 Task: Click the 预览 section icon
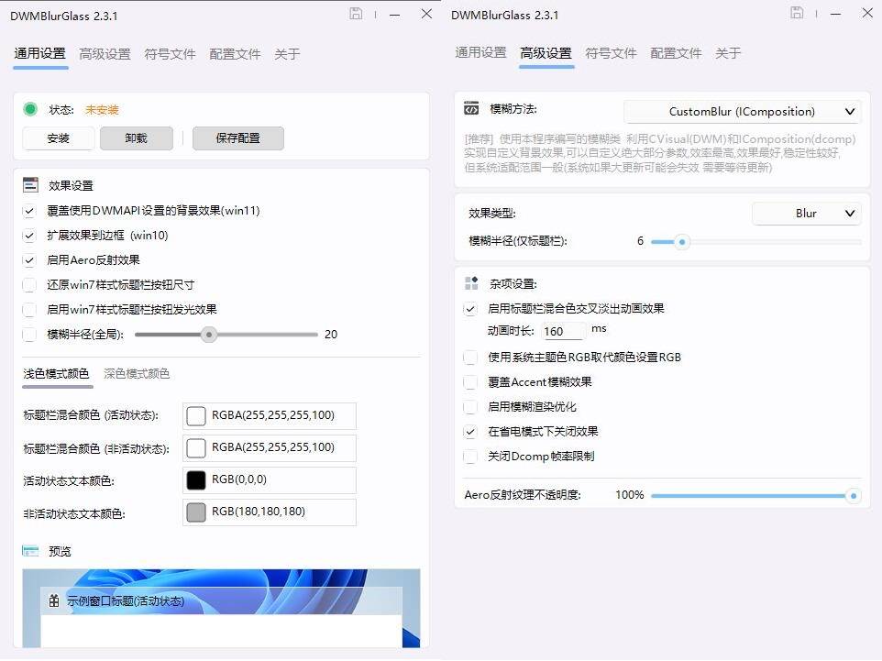[30, 551]
